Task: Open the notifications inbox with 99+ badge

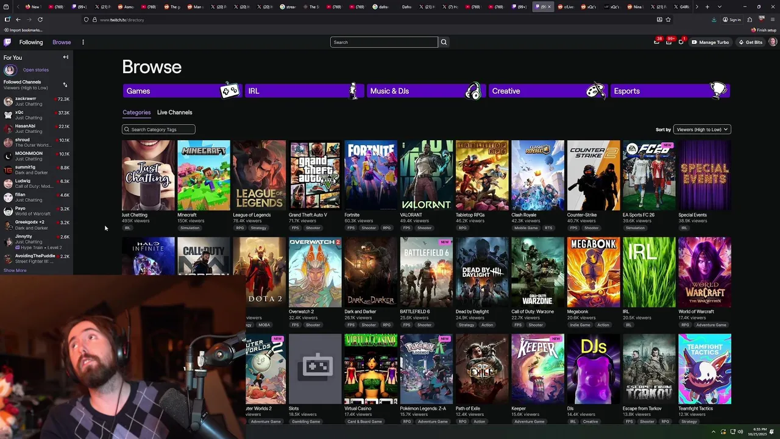Action: [x=668, y=42]
